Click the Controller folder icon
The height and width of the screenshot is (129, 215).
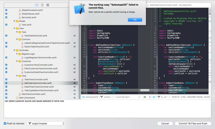[17, 50]
